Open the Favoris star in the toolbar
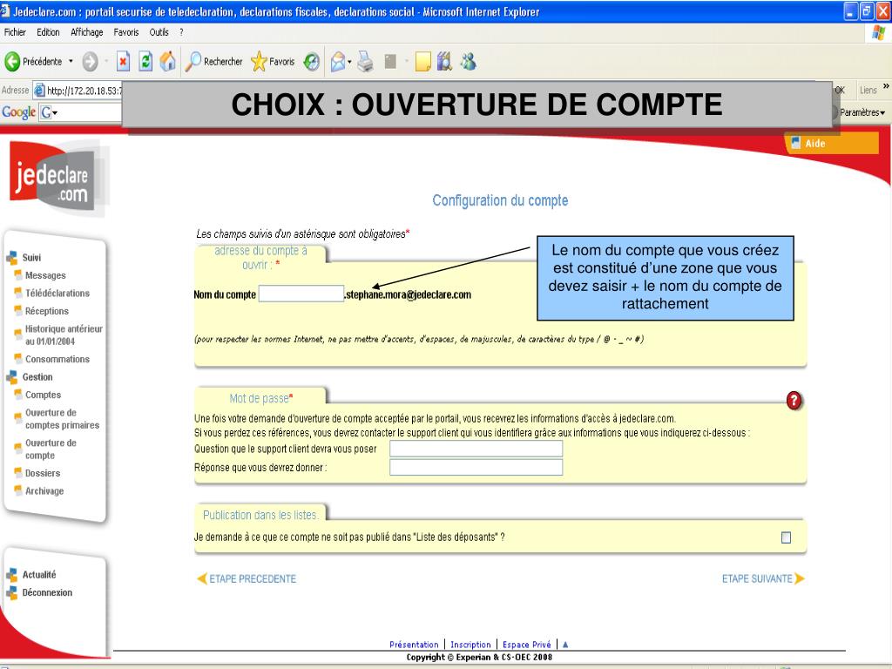This screenshot has width=892, height=669. coord(273,62)
